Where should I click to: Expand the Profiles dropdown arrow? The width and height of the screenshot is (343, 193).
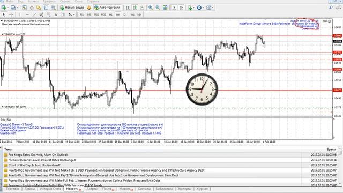[17, 8]
